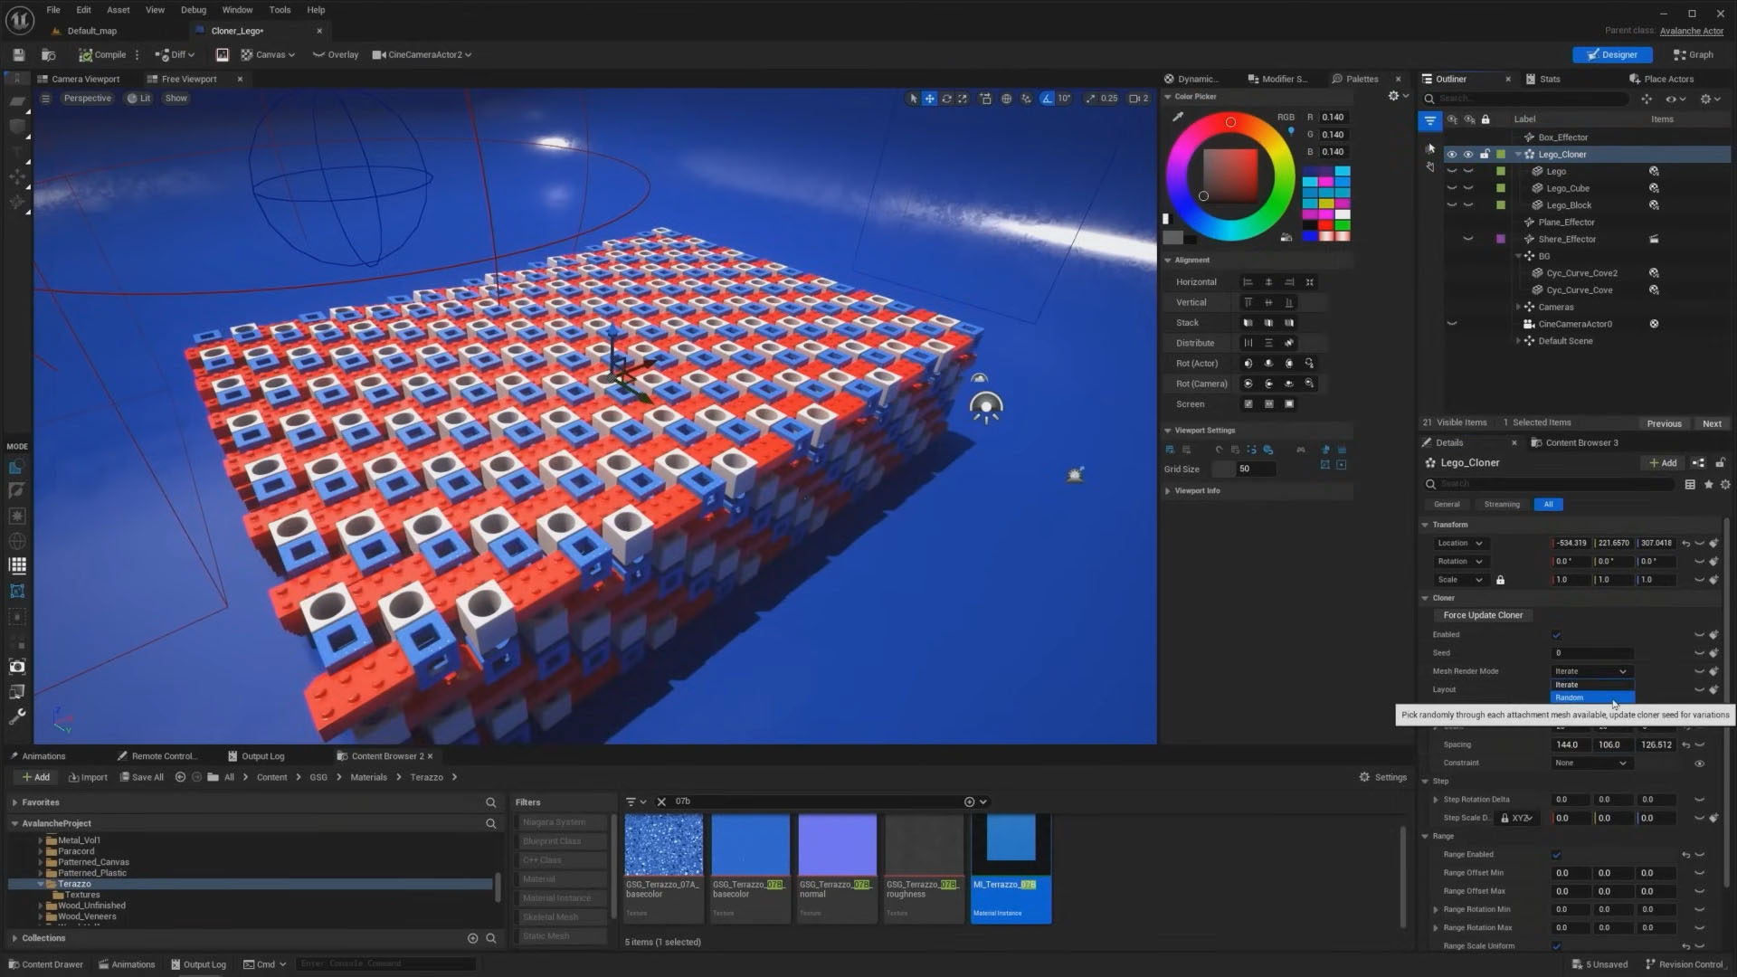Click the eyedropper color picker icon
1737x977 pixels.
click(1177, 117)
